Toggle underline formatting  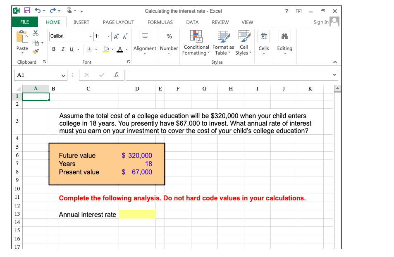tap(71, 49)
